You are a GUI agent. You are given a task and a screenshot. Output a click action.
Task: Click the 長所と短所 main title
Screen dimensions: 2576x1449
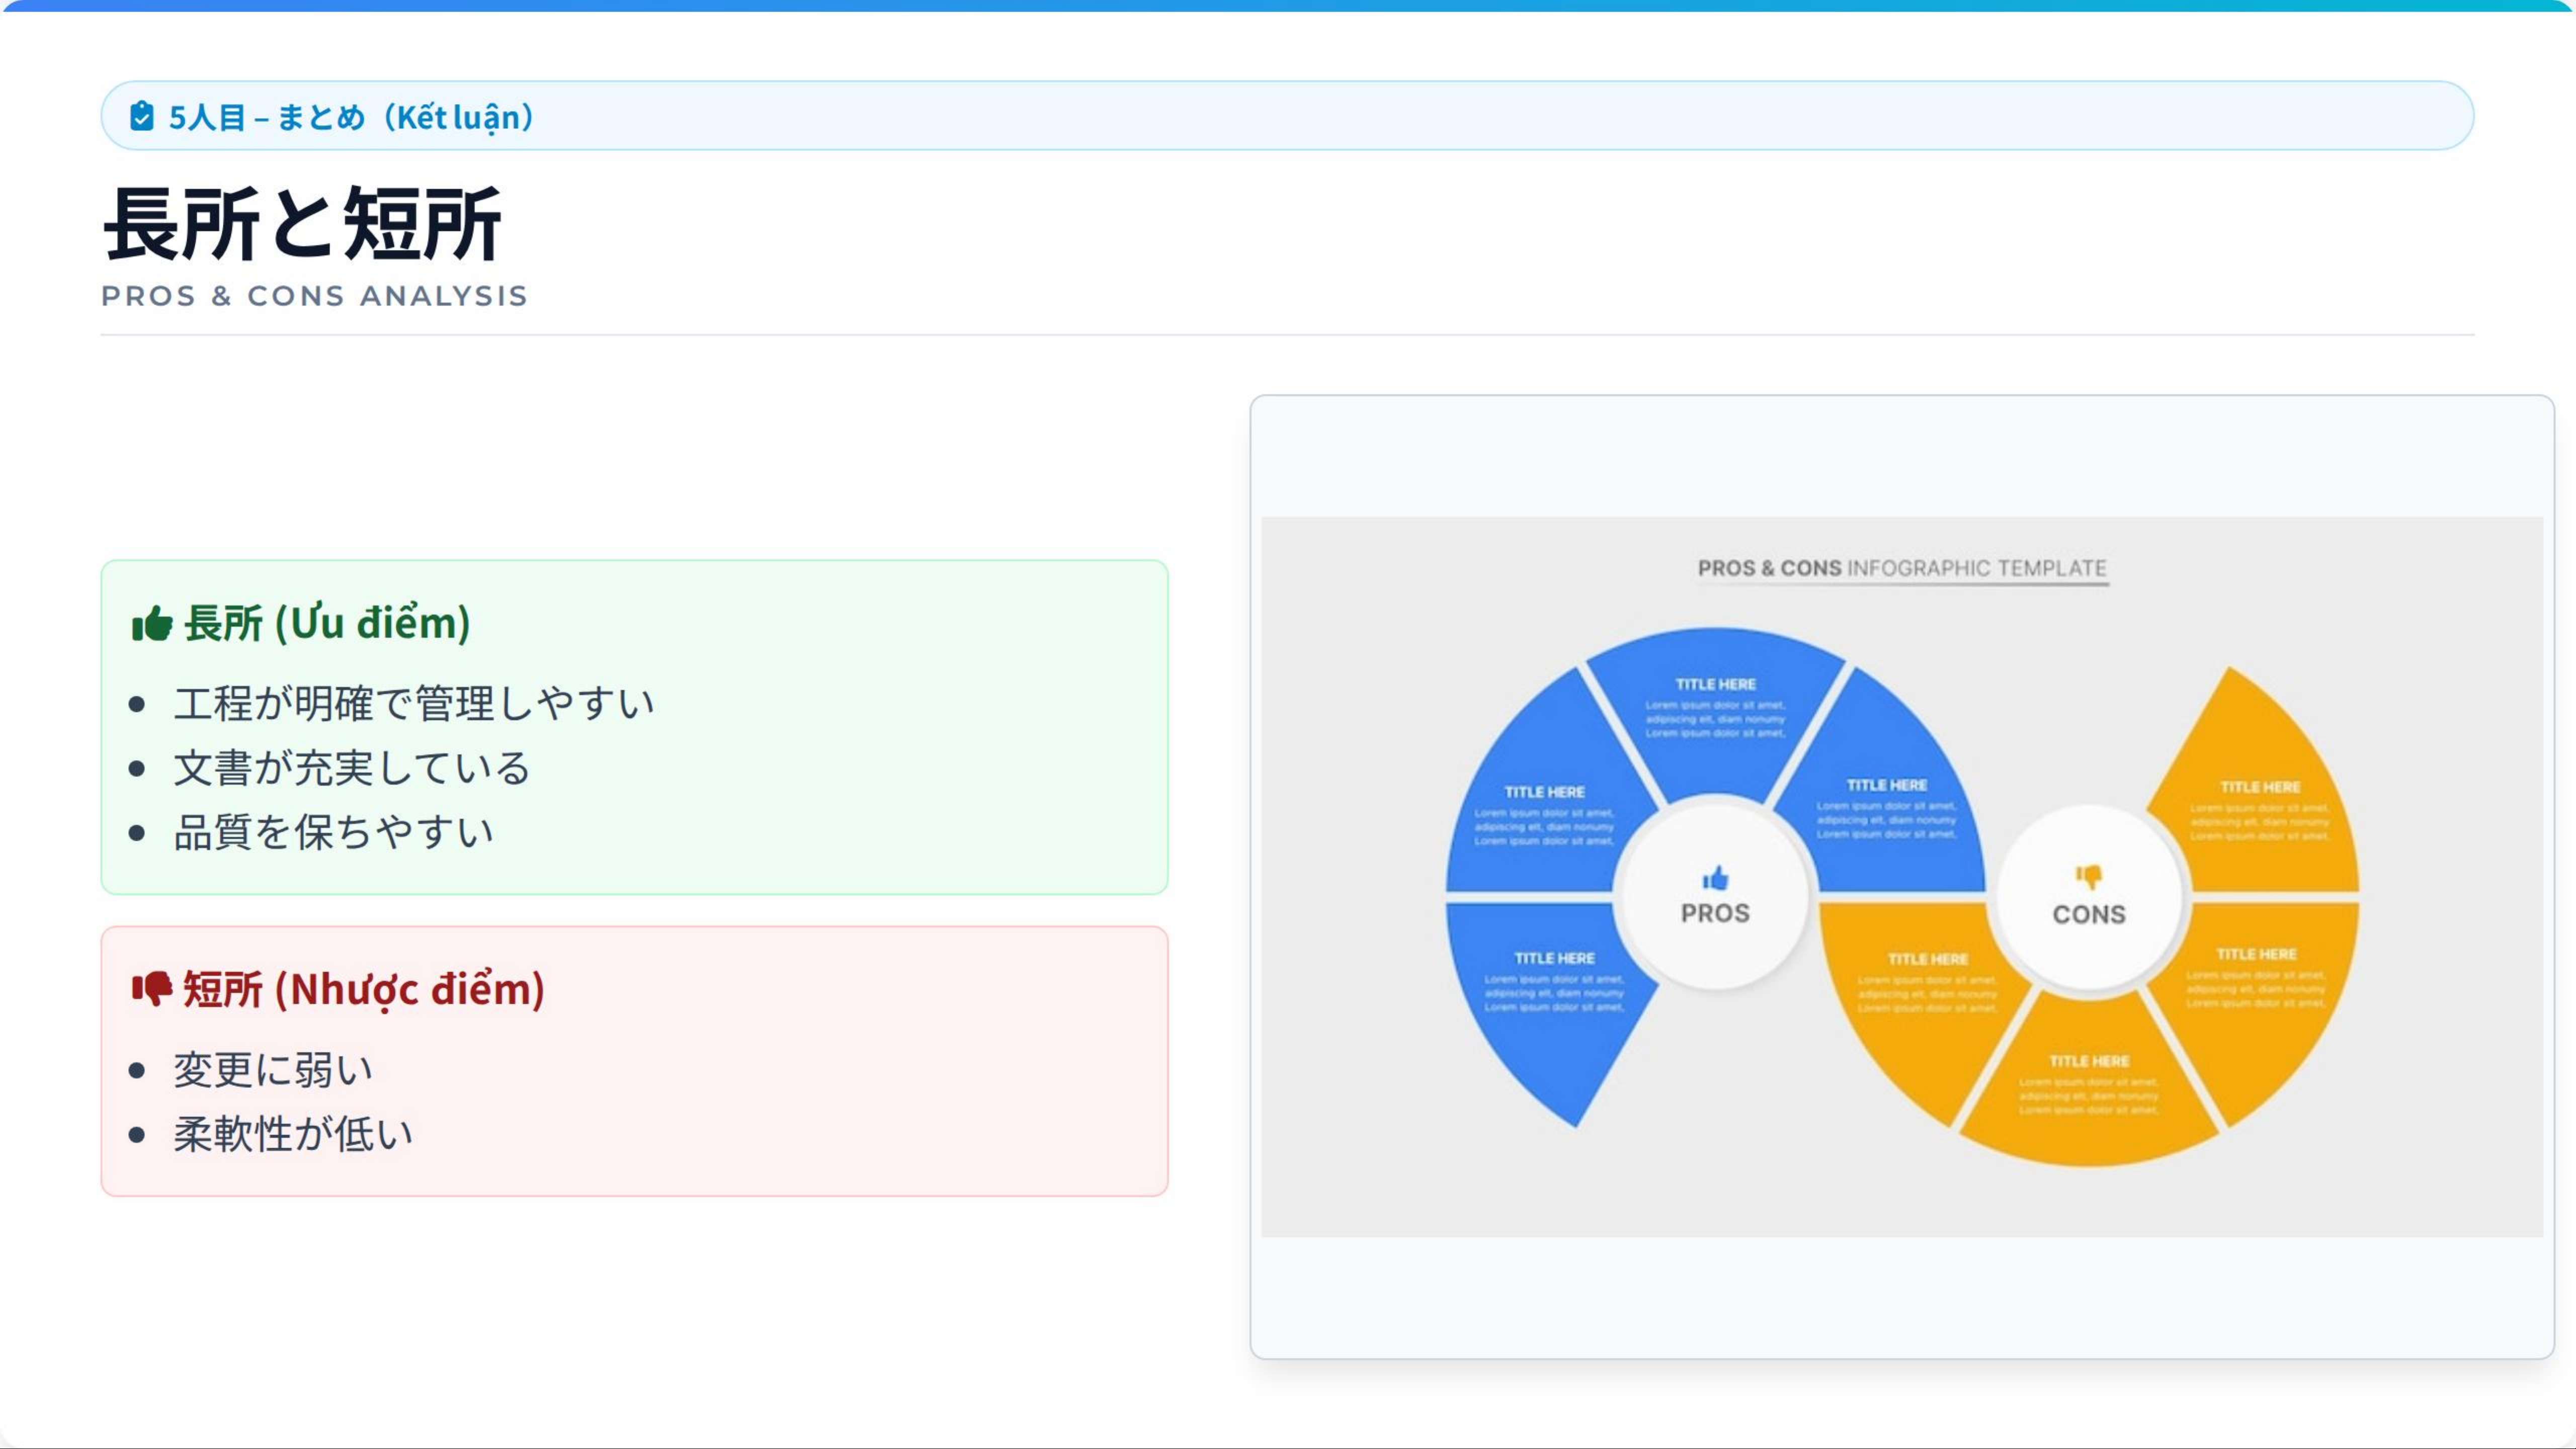tap(302, 224)
